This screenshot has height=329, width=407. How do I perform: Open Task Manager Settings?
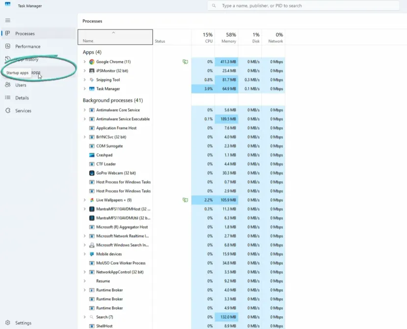[38, 323]
